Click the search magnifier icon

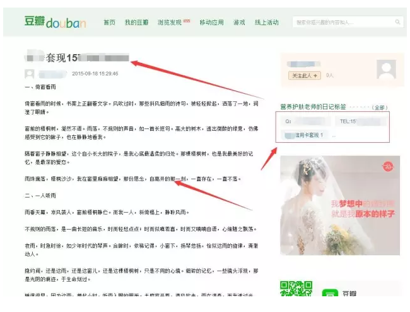click(397, 22)
